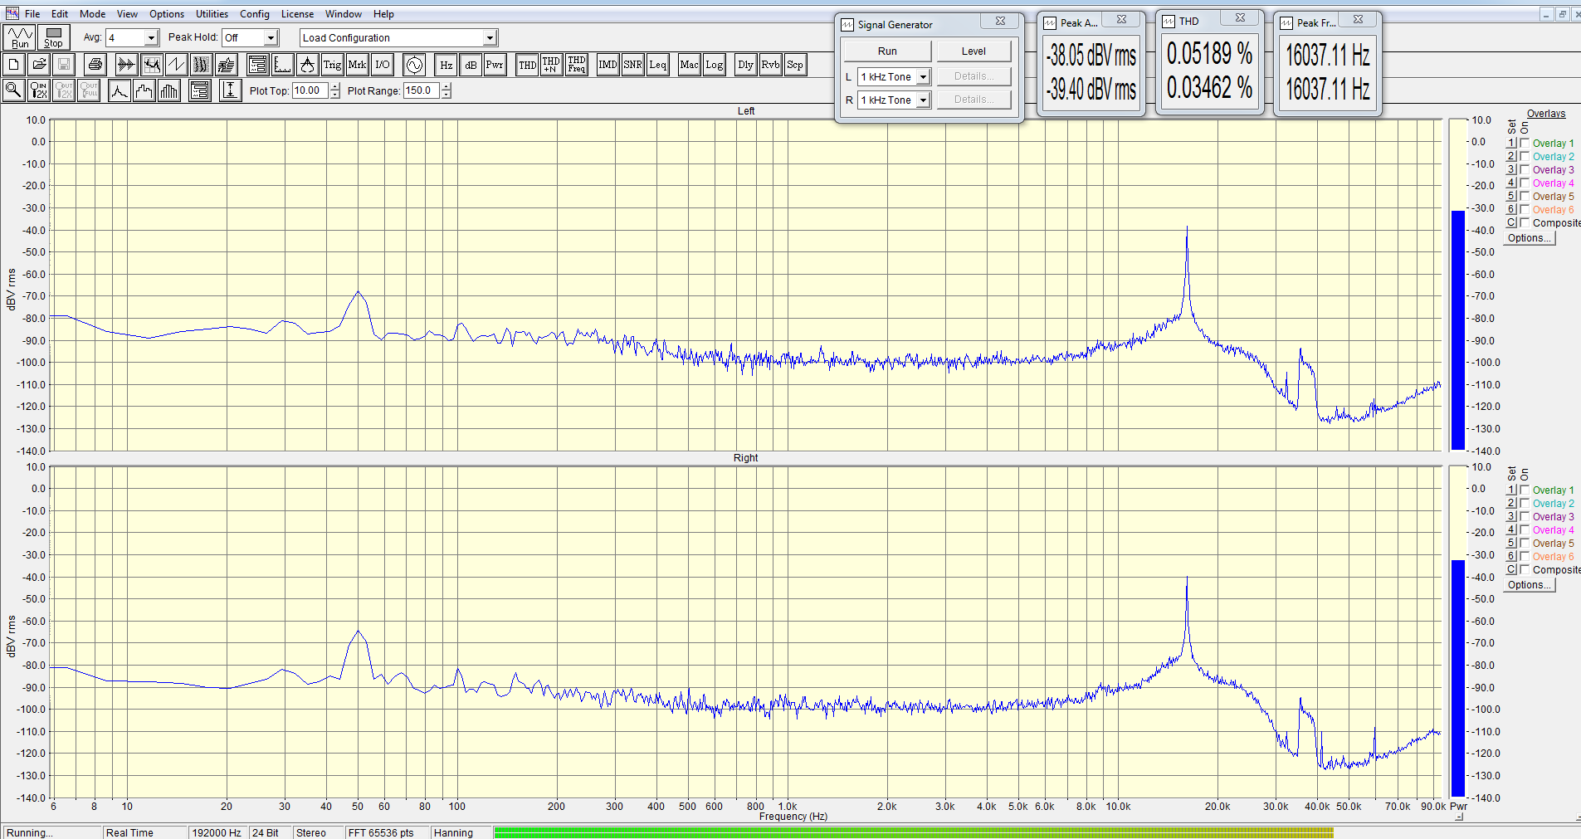1581x839 pixels.
Task: Open the signal generator sine-wave icon
Action: coord(414,65)
